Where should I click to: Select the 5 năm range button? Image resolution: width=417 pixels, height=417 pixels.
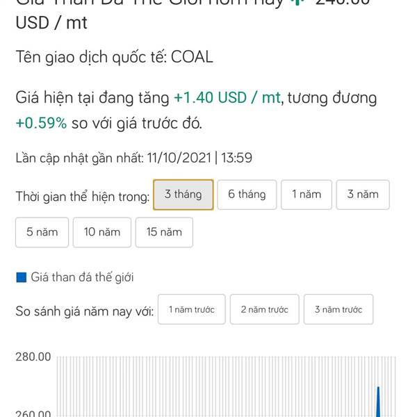click(42, 232)
